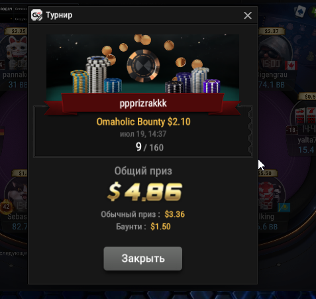Select the slot machine 777 avatar
The height and width of the screenshot is (299, 316).
305,116
